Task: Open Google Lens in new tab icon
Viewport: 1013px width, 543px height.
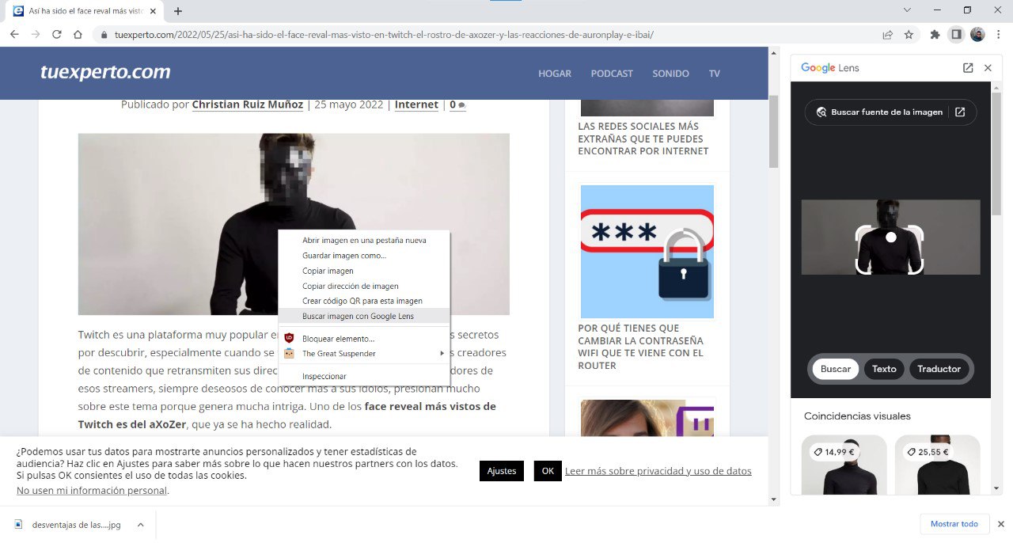Action: [x=967, y=68]
